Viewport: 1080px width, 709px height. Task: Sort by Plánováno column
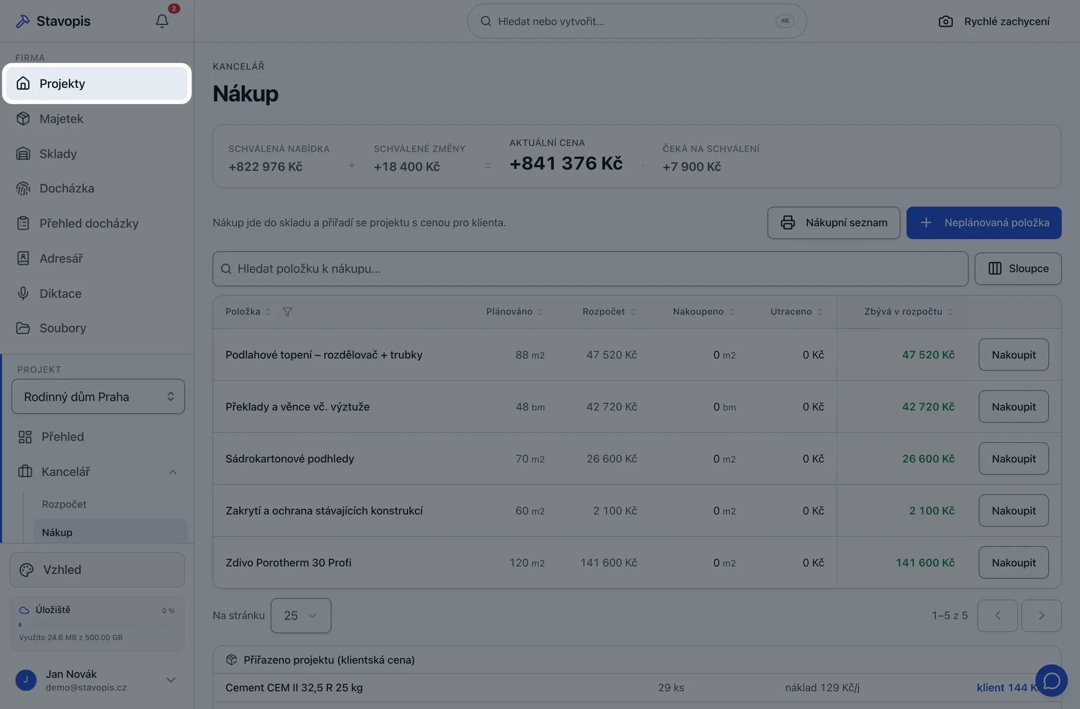click(515, 312)
